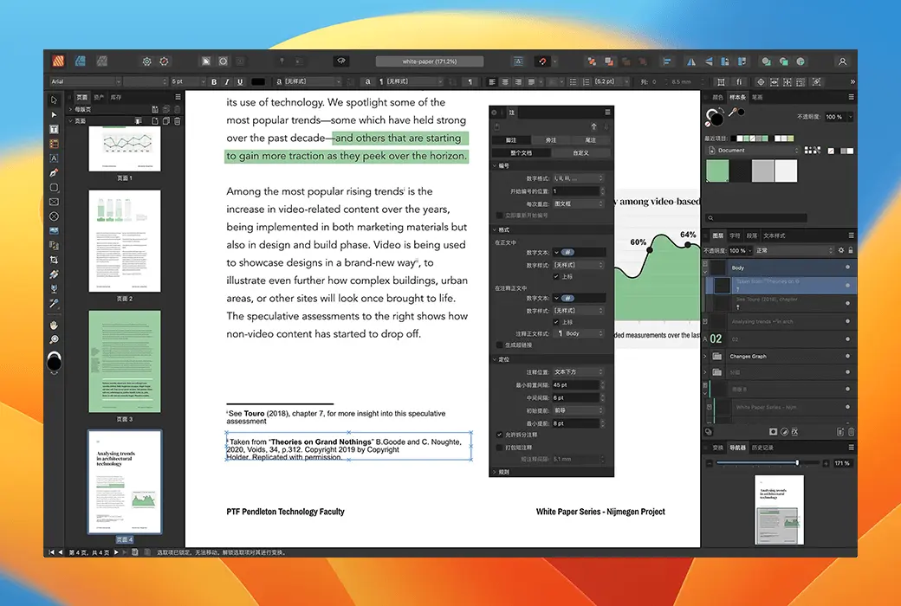Open the 正常 blend mode dropdown

[794, 250]
